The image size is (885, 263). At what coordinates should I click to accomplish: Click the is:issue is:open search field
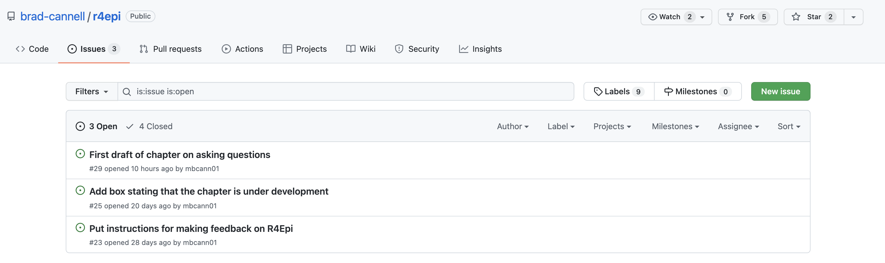[346, 91]
